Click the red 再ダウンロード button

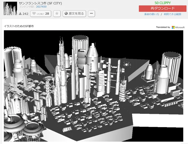(x=163, y=8)
